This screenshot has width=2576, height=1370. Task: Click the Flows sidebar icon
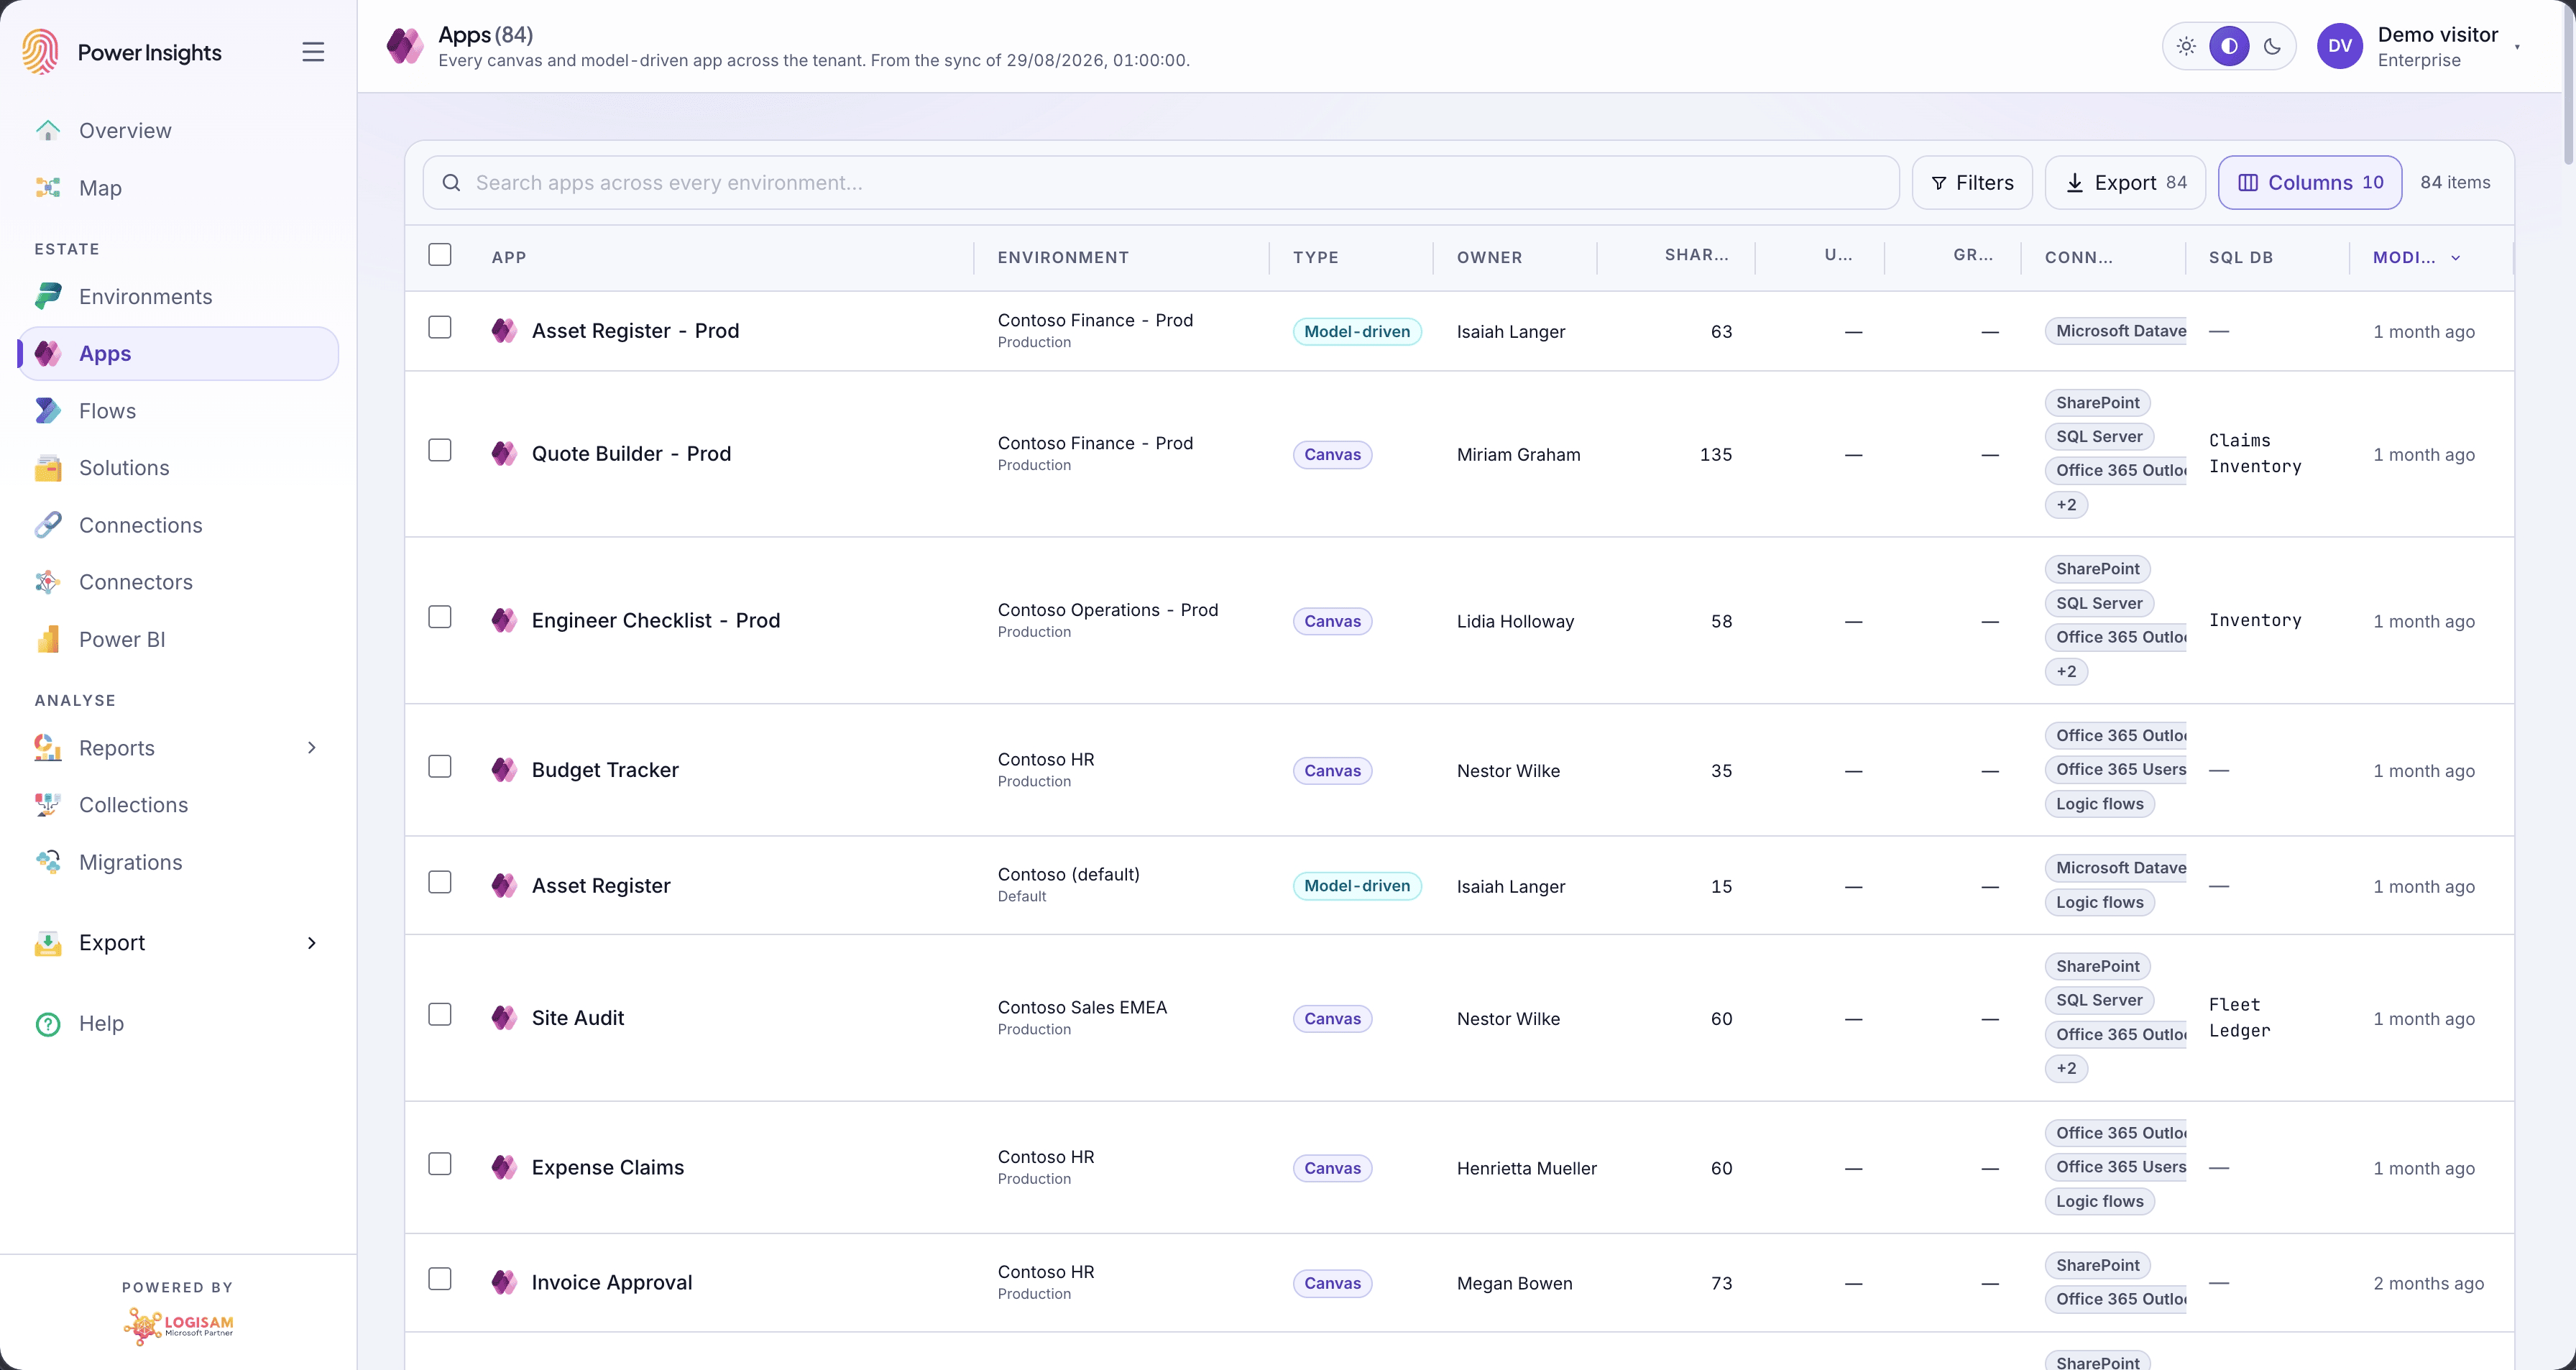pyautogui.click(x=48, y=411)
